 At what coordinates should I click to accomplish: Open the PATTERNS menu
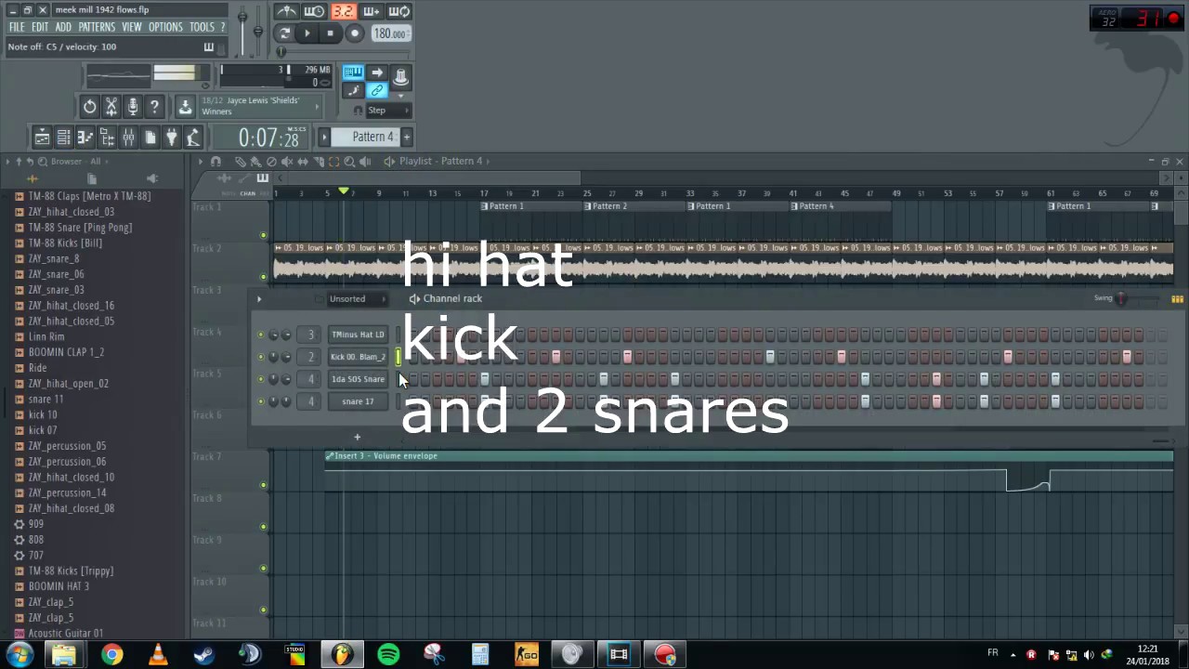[97, 27]
